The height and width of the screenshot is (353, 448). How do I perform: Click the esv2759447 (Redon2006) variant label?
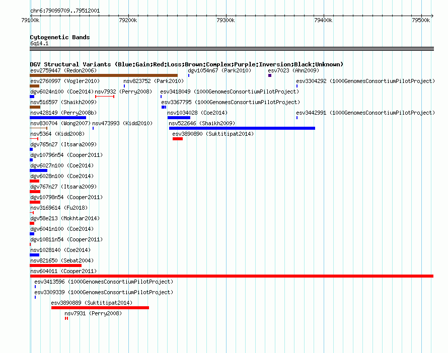[63, 70]
